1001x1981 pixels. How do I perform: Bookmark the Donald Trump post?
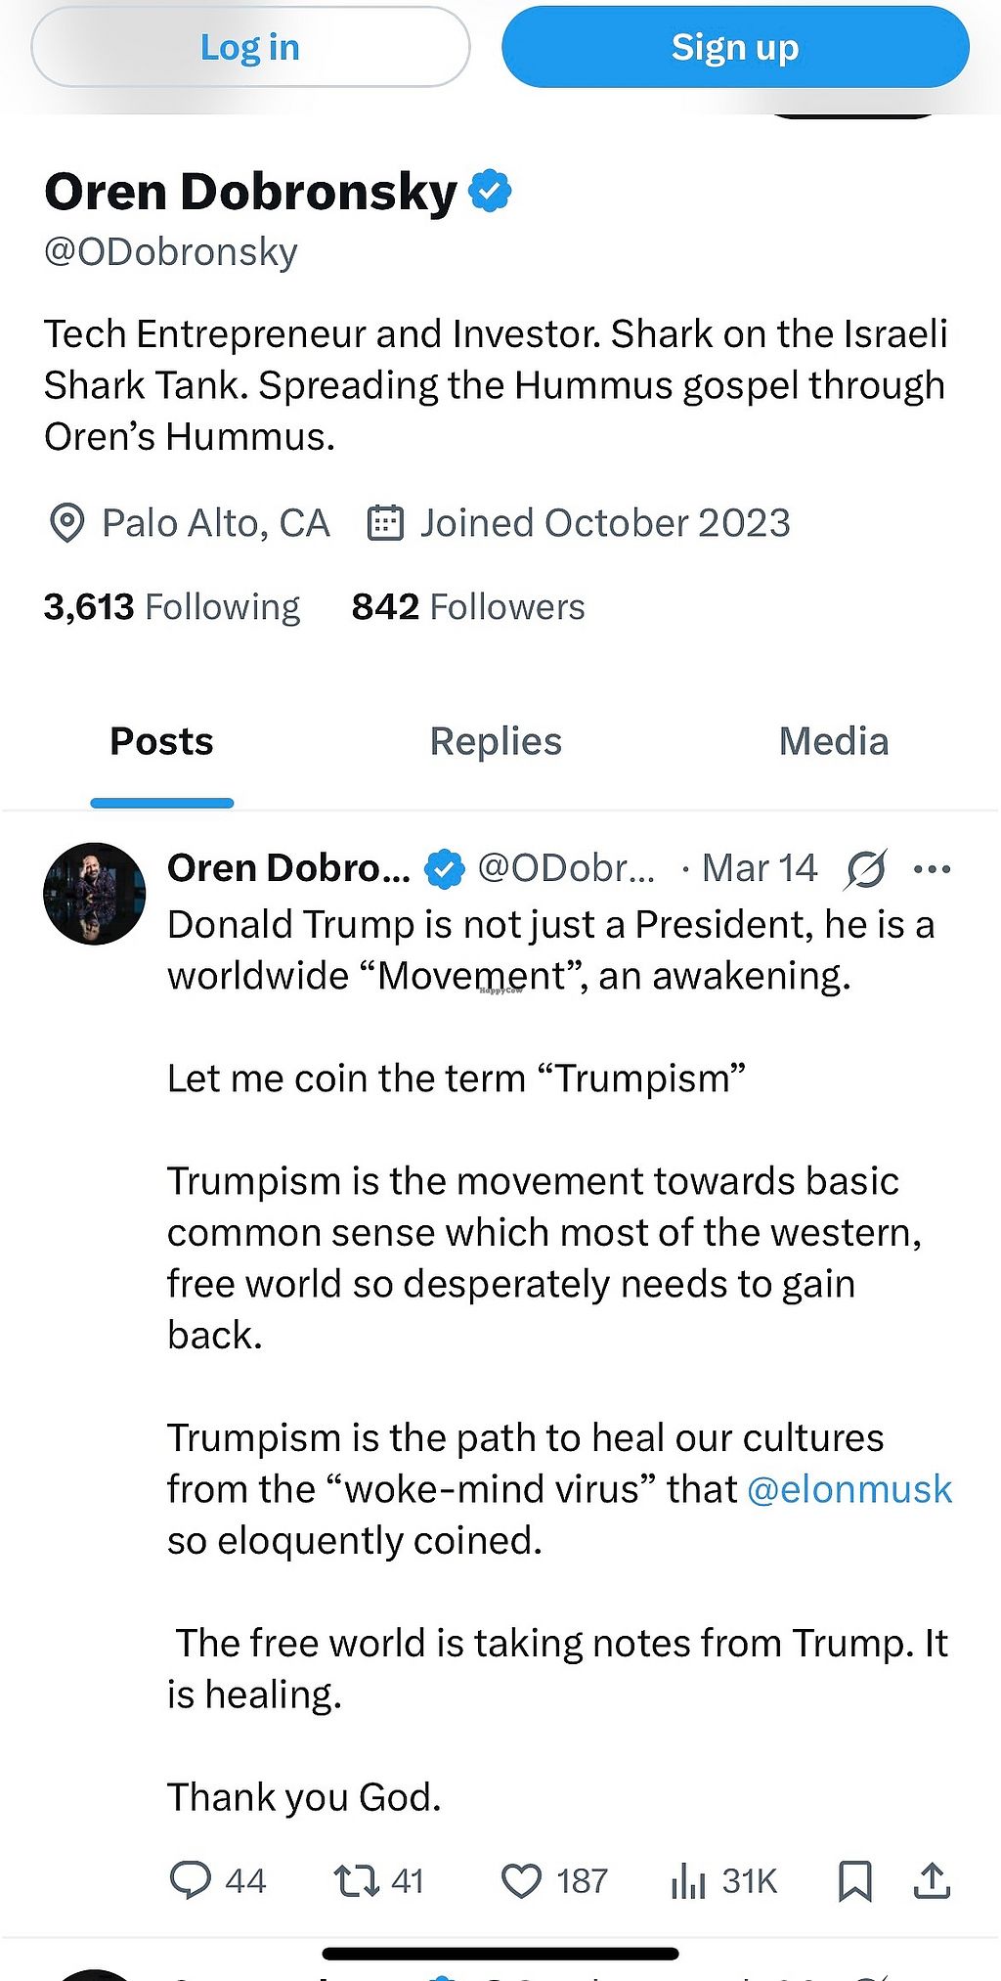855,1879
